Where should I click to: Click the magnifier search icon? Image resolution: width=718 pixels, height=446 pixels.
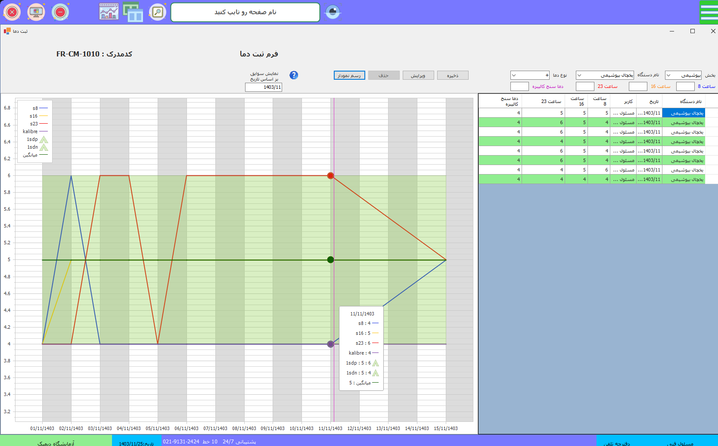(158, 12)
